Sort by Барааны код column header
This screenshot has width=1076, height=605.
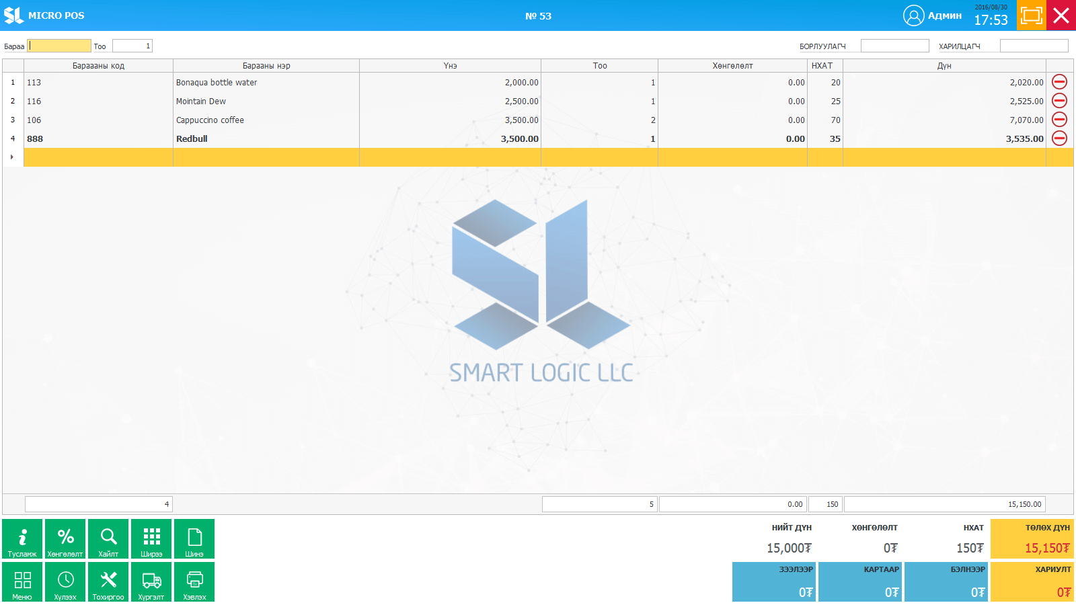(98, 66)
